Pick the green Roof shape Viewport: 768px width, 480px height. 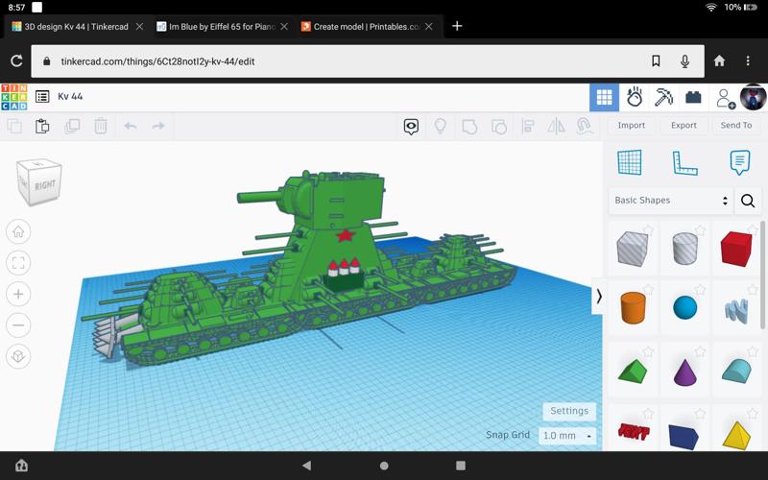633,371
